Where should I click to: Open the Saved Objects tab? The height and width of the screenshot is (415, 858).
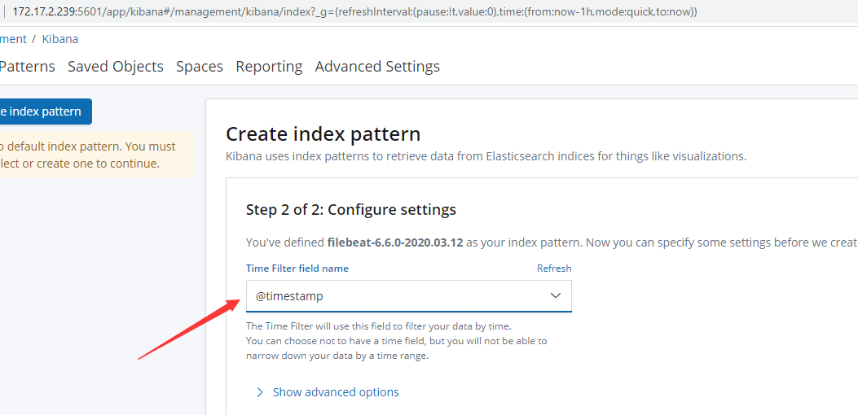point(116,67)
